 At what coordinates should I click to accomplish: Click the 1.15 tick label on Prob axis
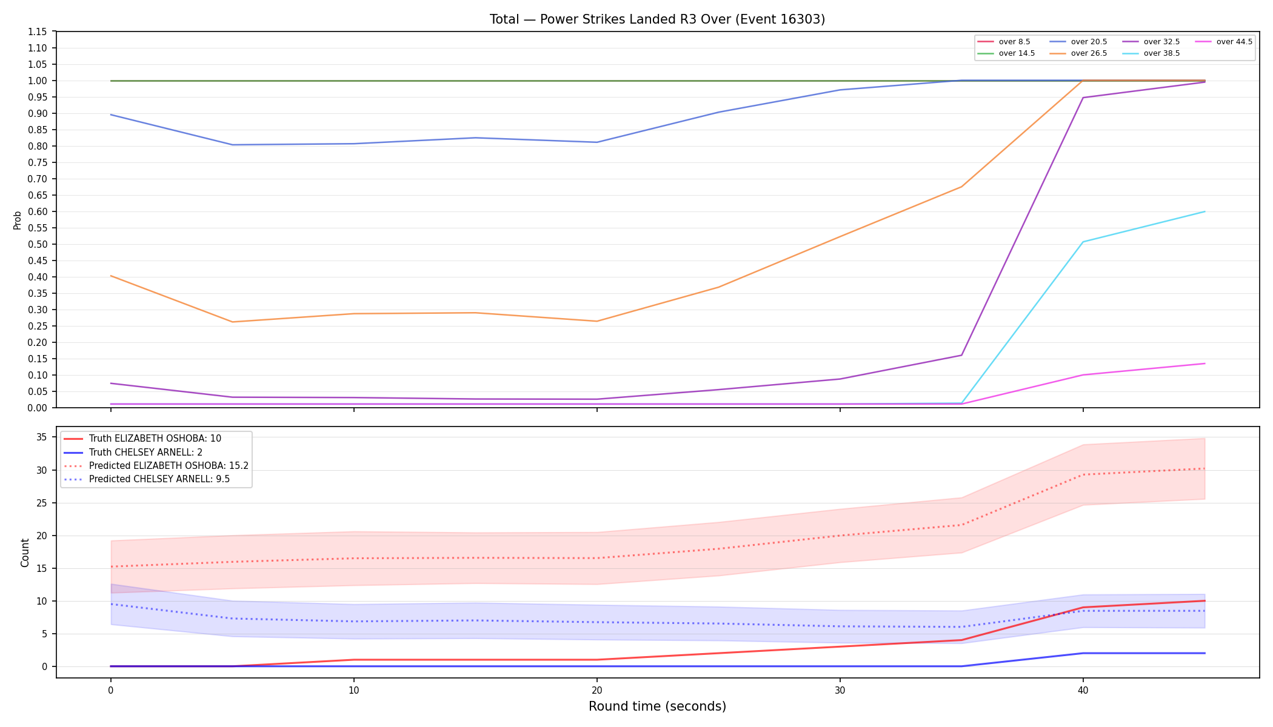tap(38, 32)
